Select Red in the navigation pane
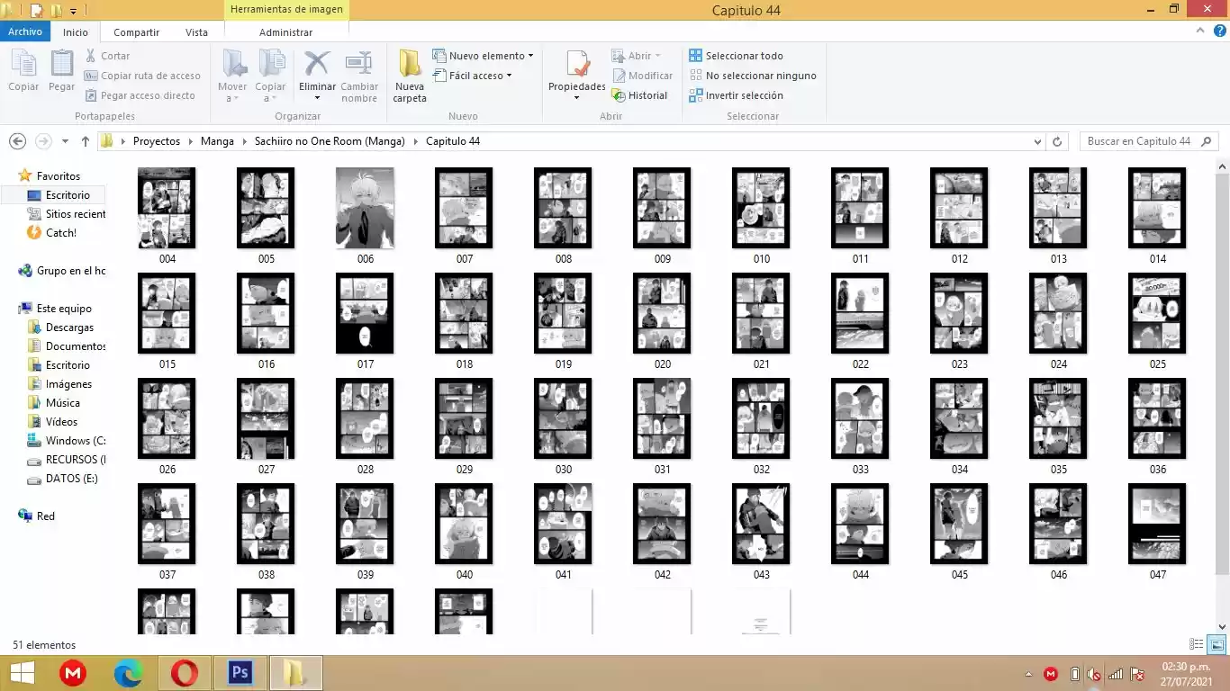The width and height of the screenshot is (1230, 691). [x=45, y=516]
